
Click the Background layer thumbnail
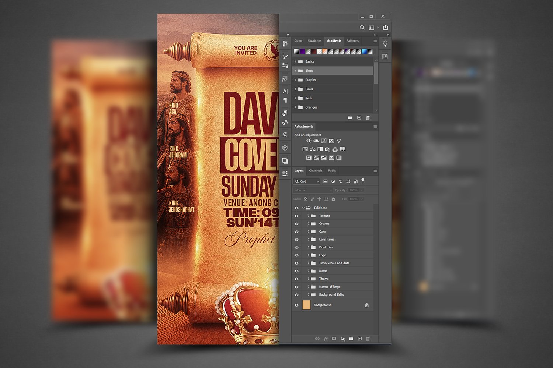click(x=306, y=305)
